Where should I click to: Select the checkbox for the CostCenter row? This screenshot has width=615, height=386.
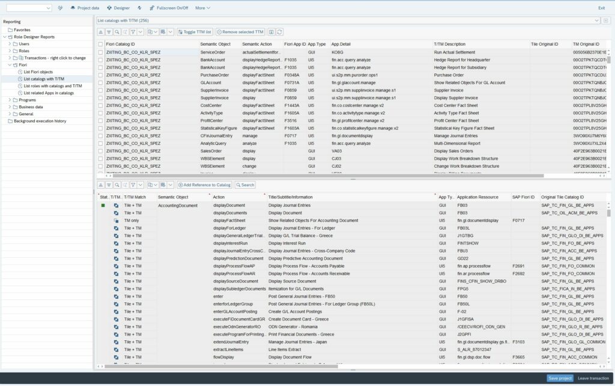(x=101, y=106)
